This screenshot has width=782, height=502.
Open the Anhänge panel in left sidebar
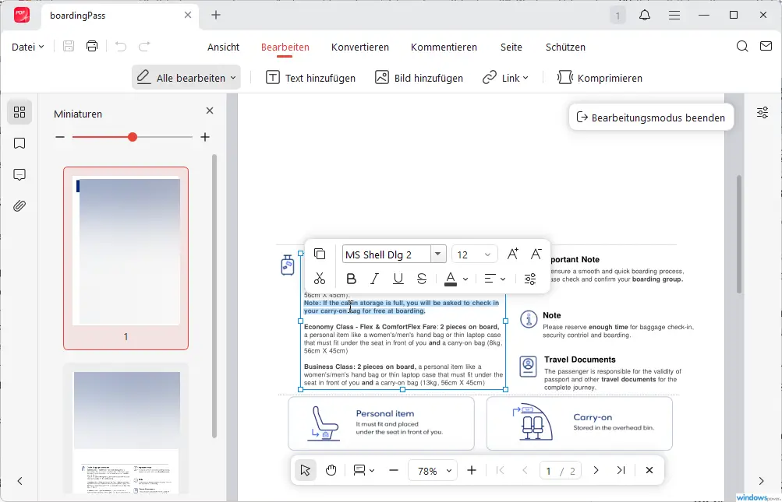pyautogui.click(x=19, y=205)
